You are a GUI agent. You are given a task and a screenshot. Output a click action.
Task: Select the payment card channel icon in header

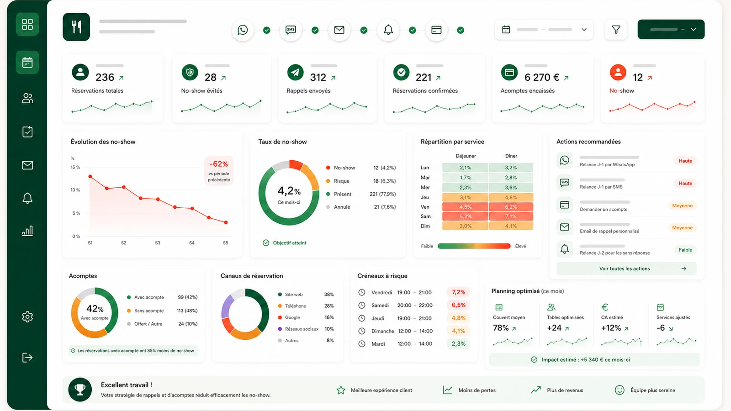(x=436, y=30)
